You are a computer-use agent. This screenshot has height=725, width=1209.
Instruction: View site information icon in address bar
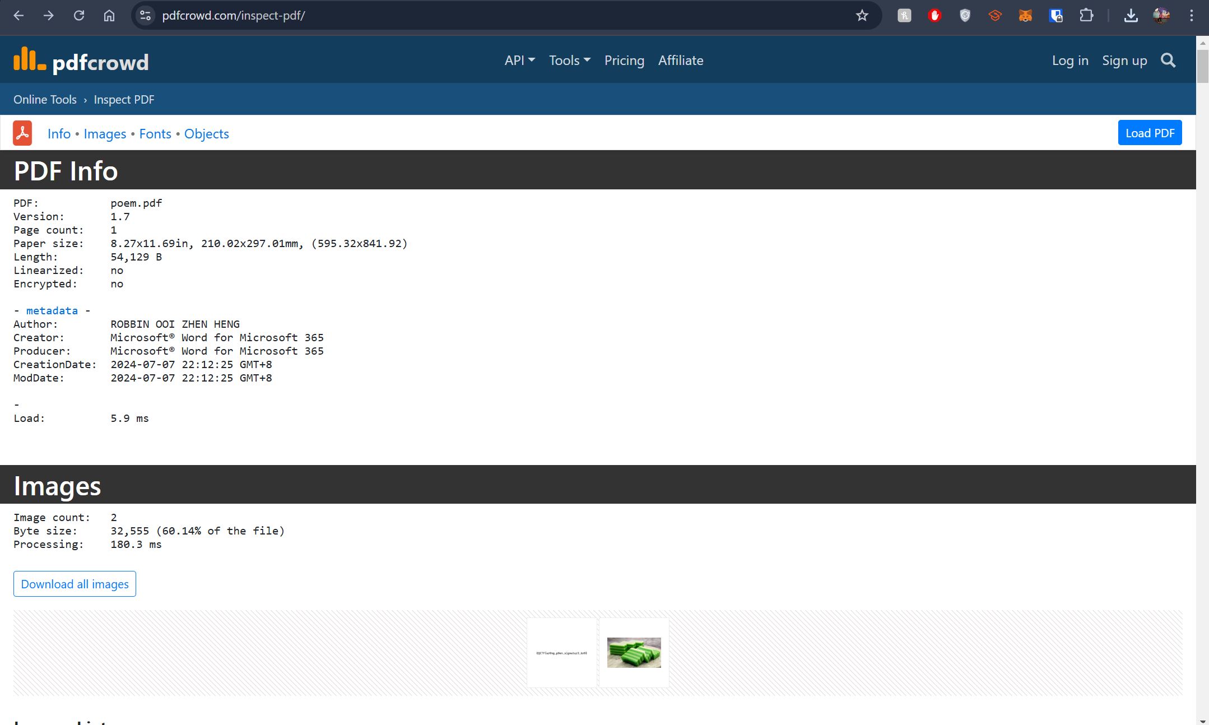[145, 16]
